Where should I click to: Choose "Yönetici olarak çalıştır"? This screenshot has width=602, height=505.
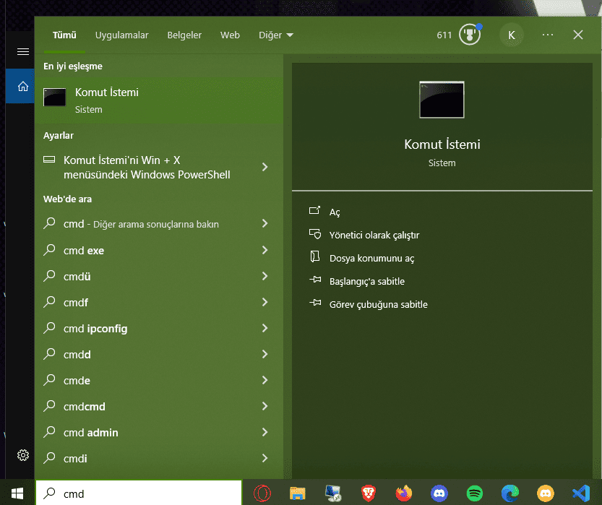[x=374, y=235]
